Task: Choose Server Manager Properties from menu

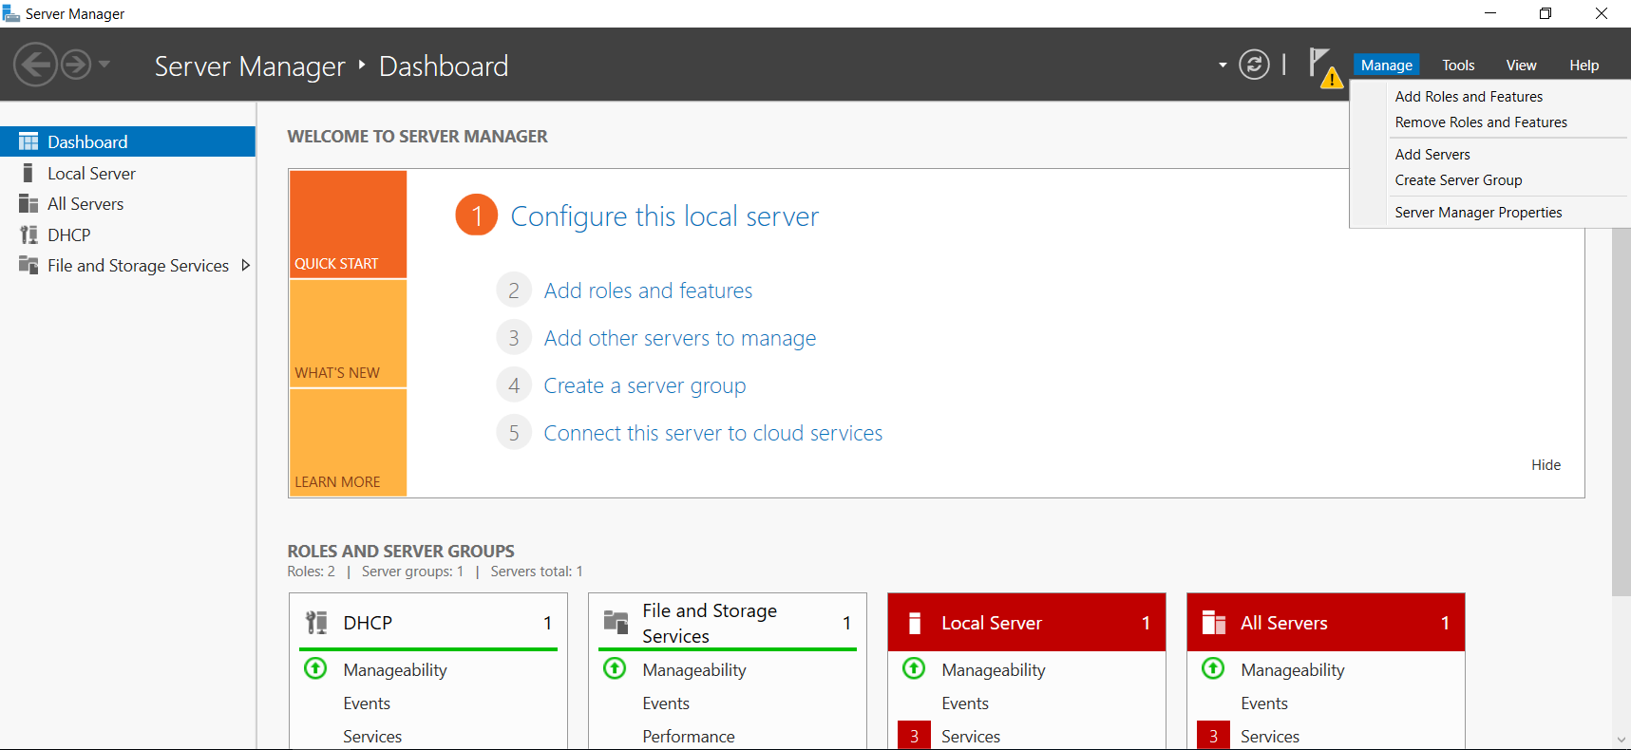Action: click(x=1478, y=213)
